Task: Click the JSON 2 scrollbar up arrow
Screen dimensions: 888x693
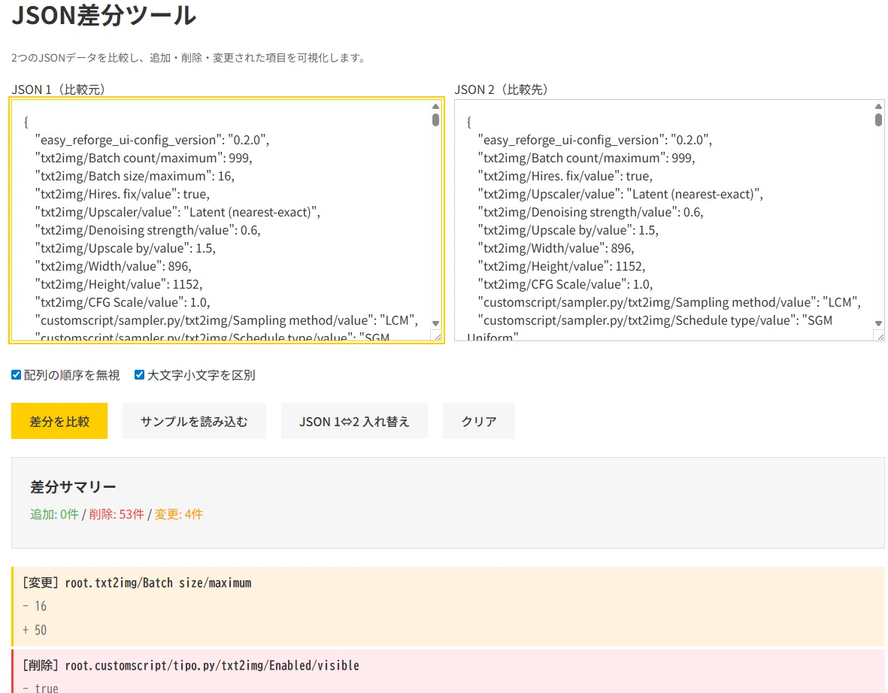Action: [878, 107]
